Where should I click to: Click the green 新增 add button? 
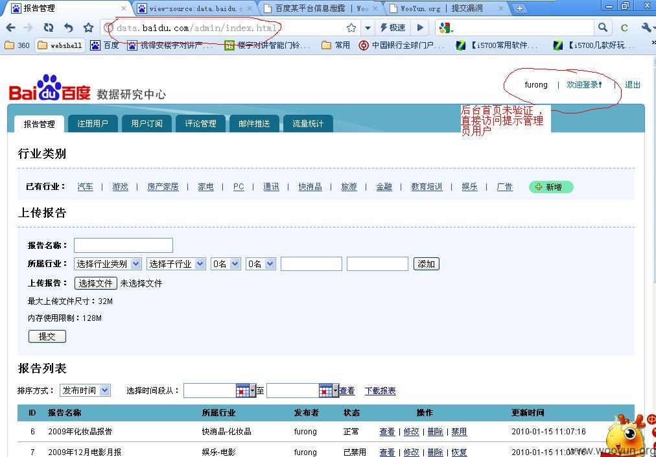551,187
